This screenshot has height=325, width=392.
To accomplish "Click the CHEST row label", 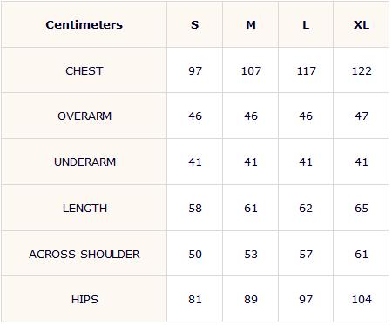I will [84, 70].
